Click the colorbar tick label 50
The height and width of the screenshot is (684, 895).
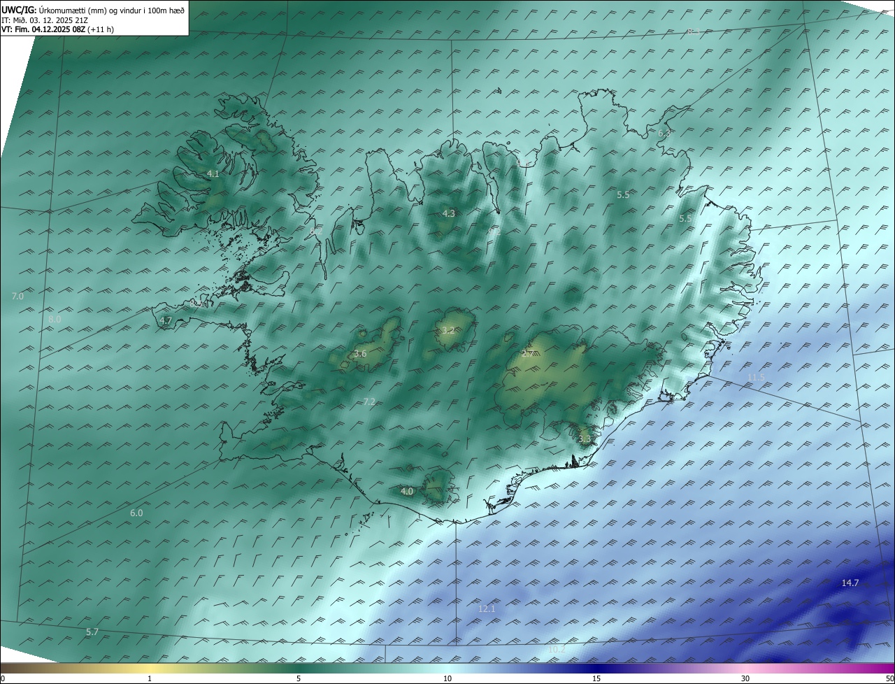[890, 678]
